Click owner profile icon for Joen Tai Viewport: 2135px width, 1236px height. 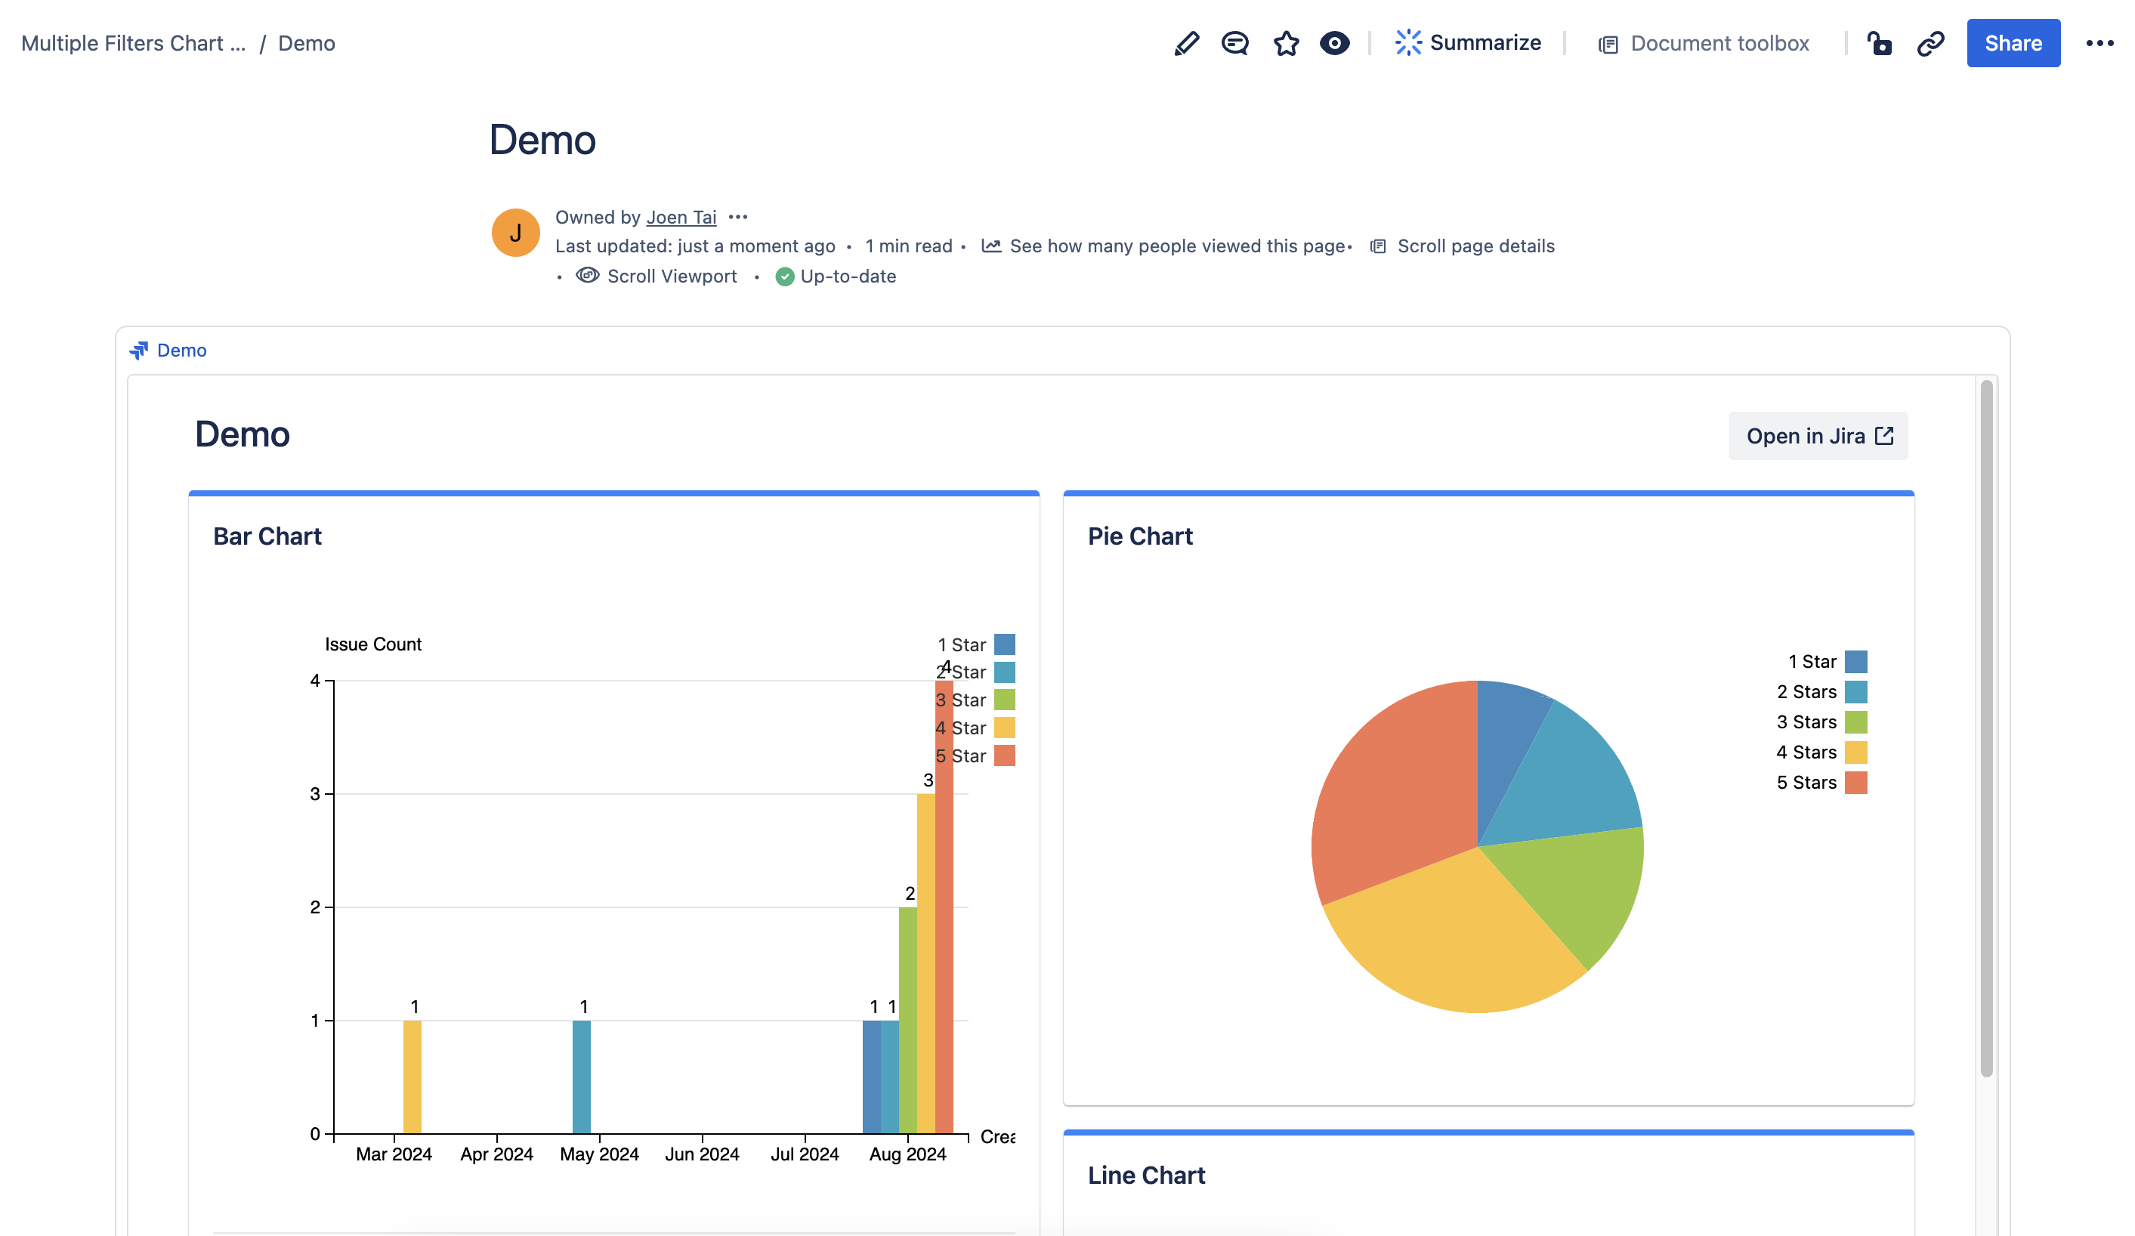point(517,231)
